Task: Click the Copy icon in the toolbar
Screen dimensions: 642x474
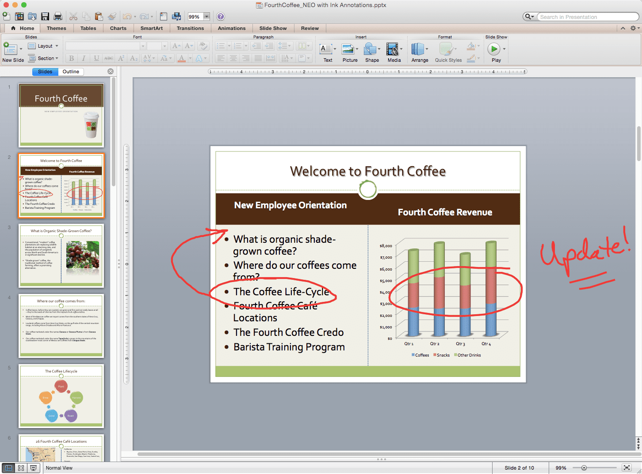Action: (x=86, y=16)
